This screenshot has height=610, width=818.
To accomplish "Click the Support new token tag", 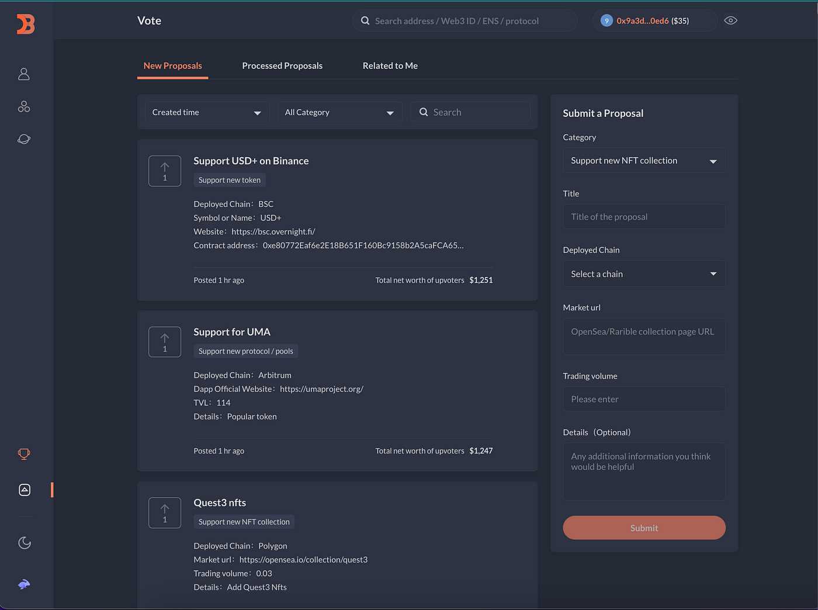I will pos(230,180).
